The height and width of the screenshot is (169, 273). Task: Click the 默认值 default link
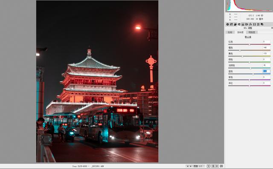pyautogui.click(x=248, y=37)
